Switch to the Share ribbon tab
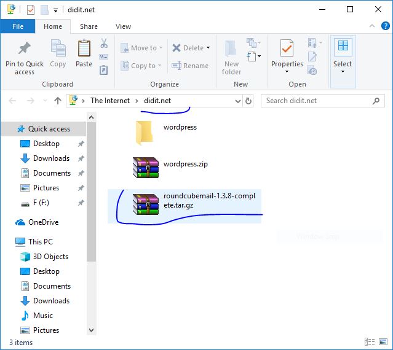The height and width of the screenshot is (350, 393). click(x=89, y=26)
